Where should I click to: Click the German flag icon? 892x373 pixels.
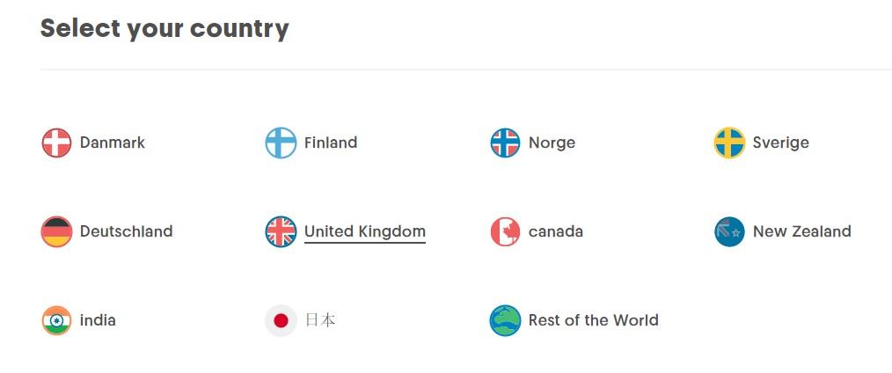click(x=56, y=231)
